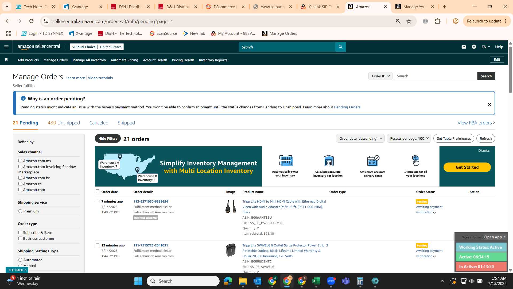Check the Amazon.com sales channel filter

(x=20, y=189)
